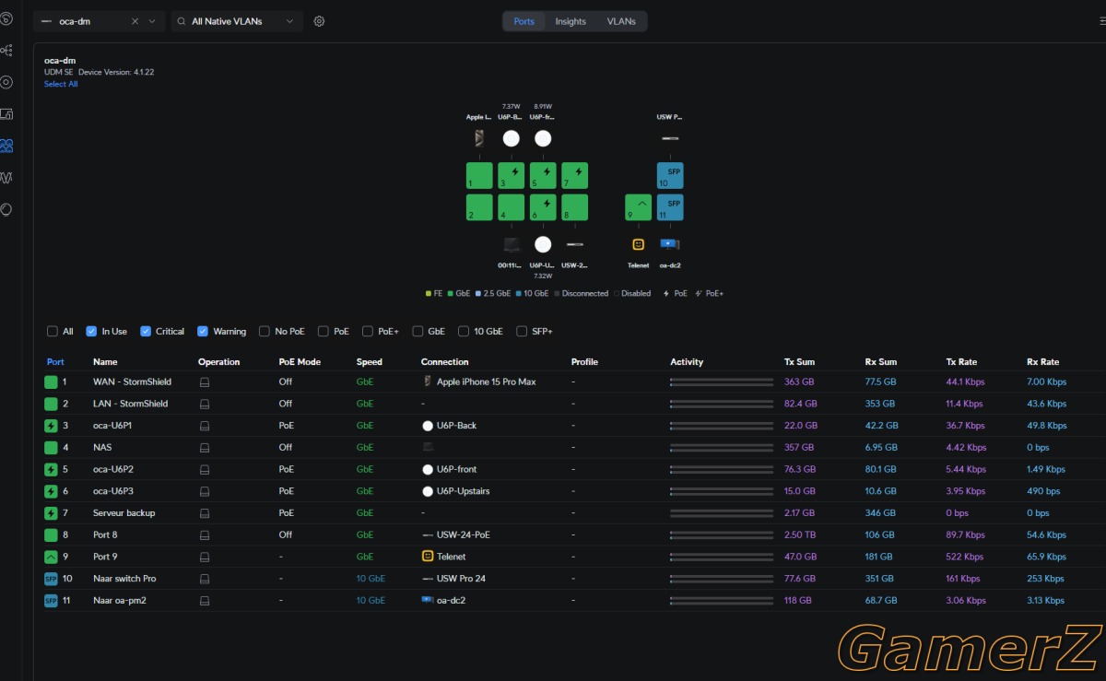This screenshot has width=1106, height=681.
Task: Click the oa-dc2 device icon below port 11
Action: 670,244
